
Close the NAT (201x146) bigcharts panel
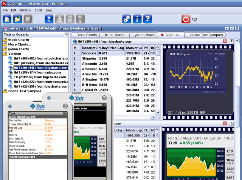pyautogui.click(x=225, y=41)
